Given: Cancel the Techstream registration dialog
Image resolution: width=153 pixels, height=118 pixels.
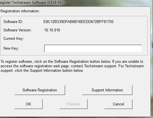Looking at the screenshot, I should 118,104.
